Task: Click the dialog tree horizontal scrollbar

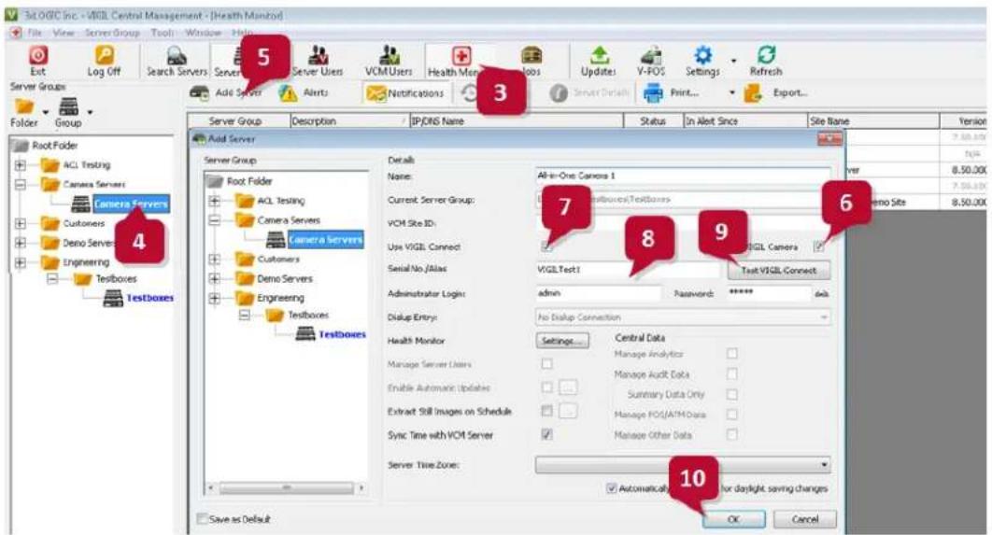Action: 286,488
